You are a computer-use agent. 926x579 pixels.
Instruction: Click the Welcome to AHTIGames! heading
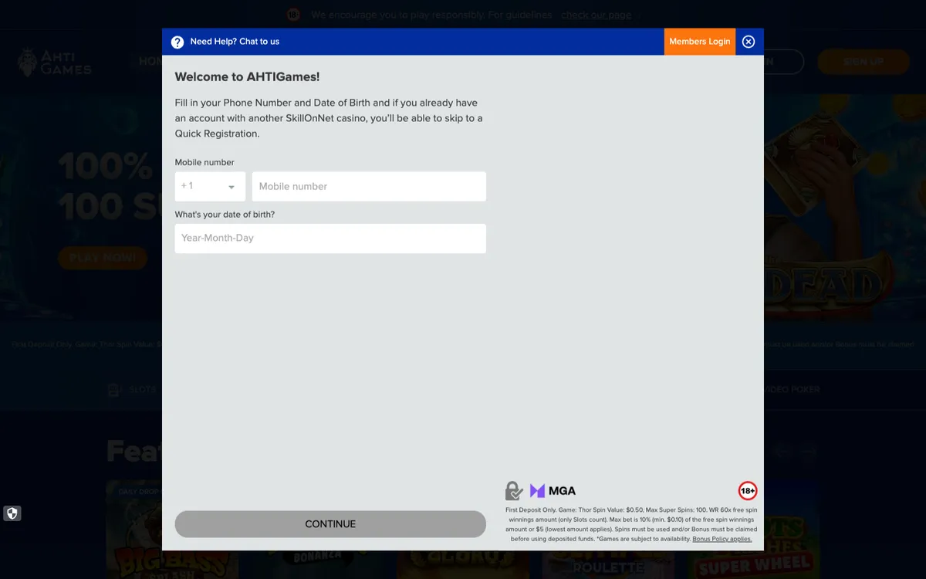pos(247,76)
